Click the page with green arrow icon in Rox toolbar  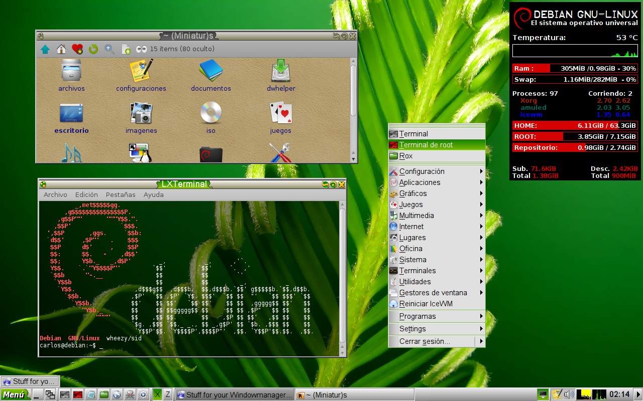126,49
